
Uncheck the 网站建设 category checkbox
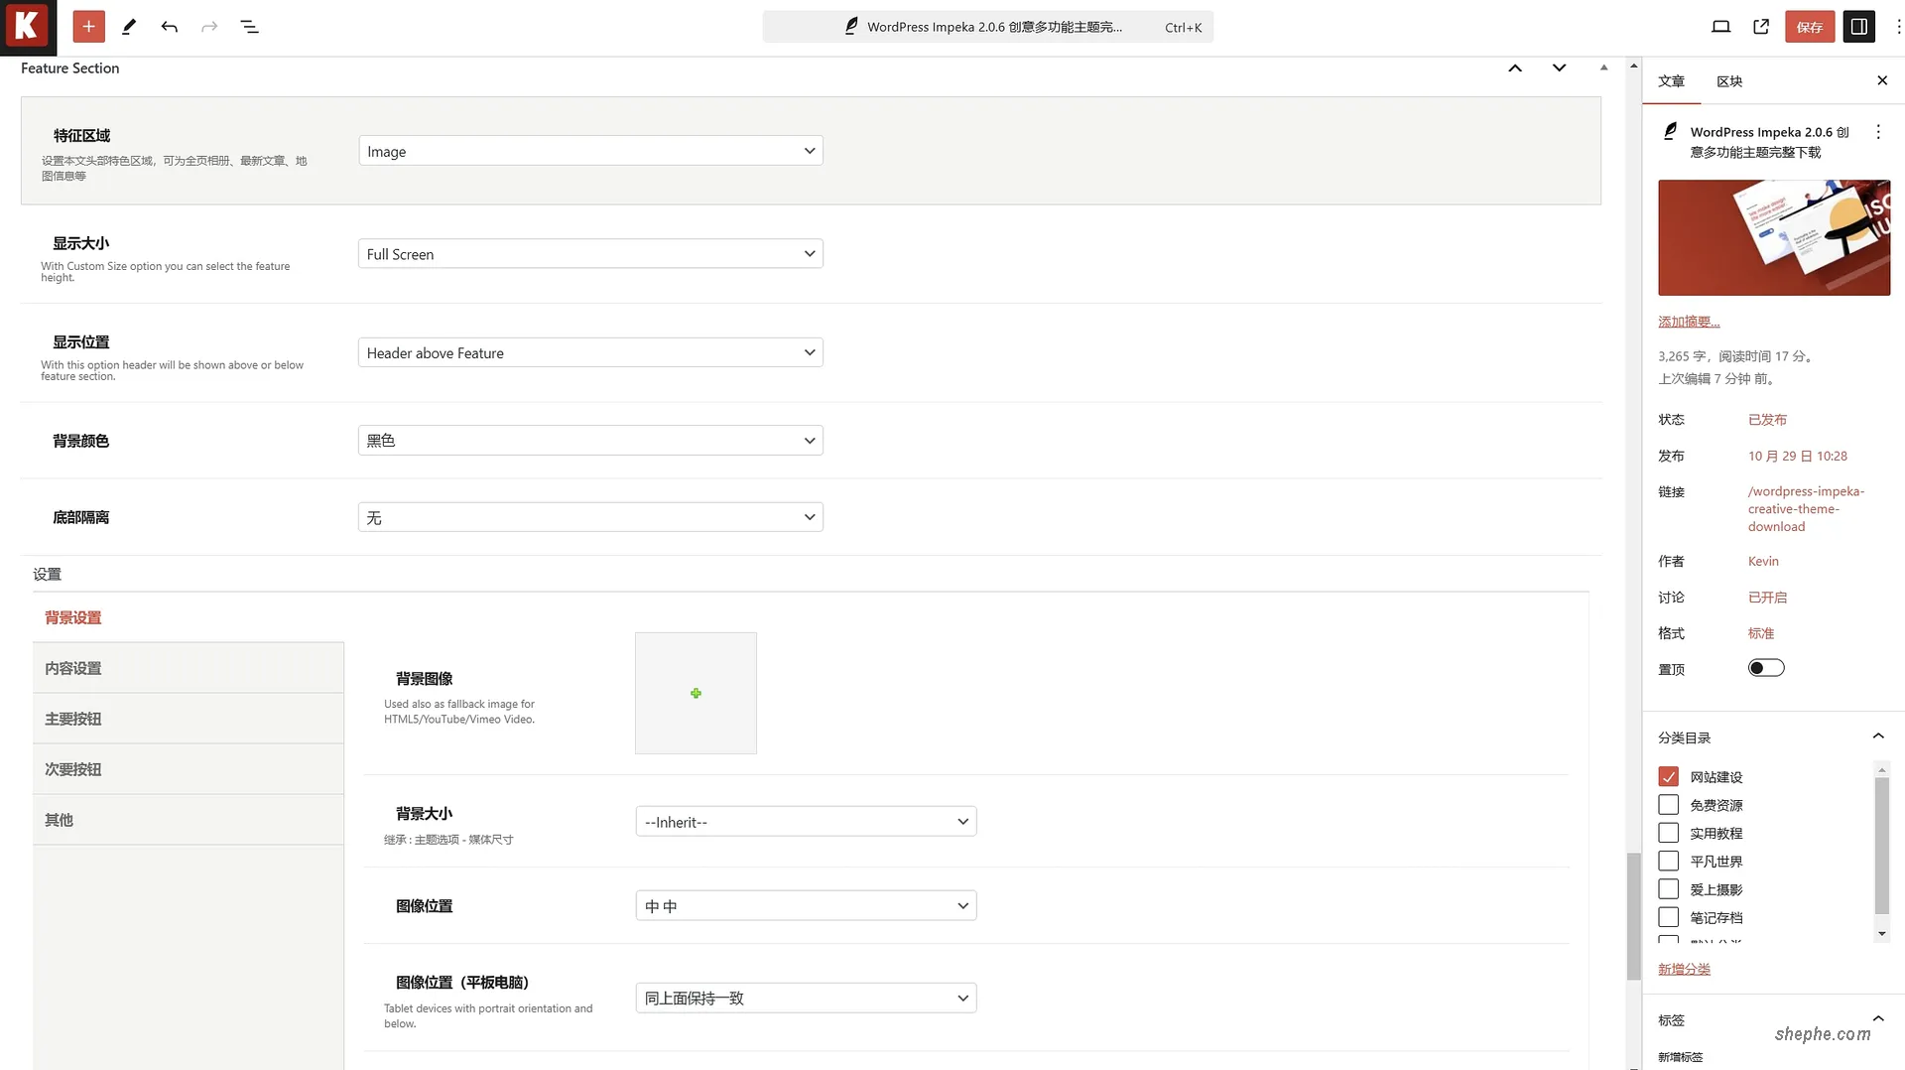(1668, 776)
